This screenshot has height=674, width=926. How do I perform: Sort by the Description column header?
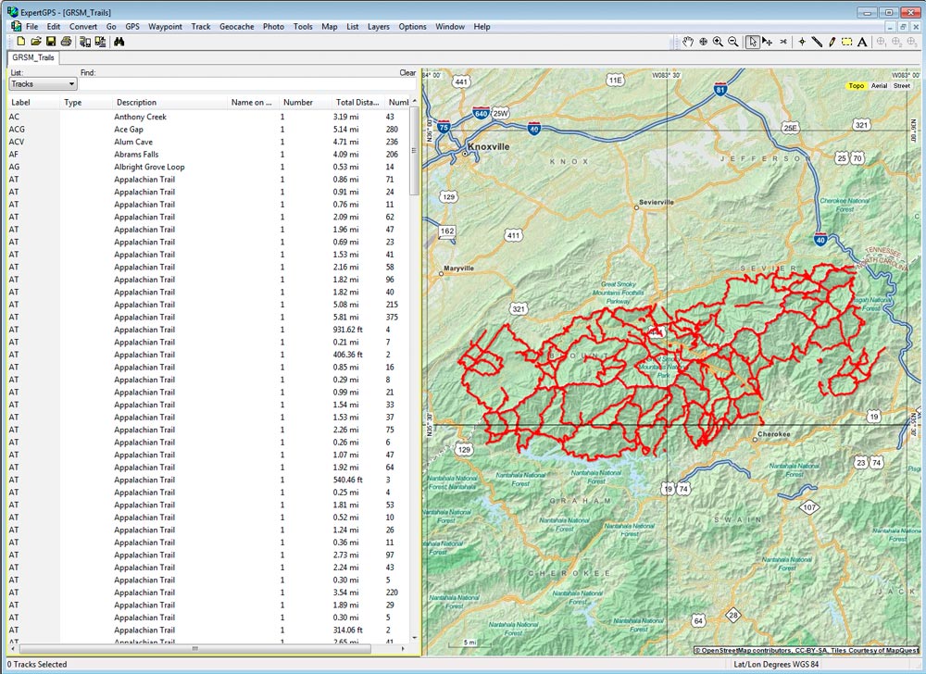point(169,102)
